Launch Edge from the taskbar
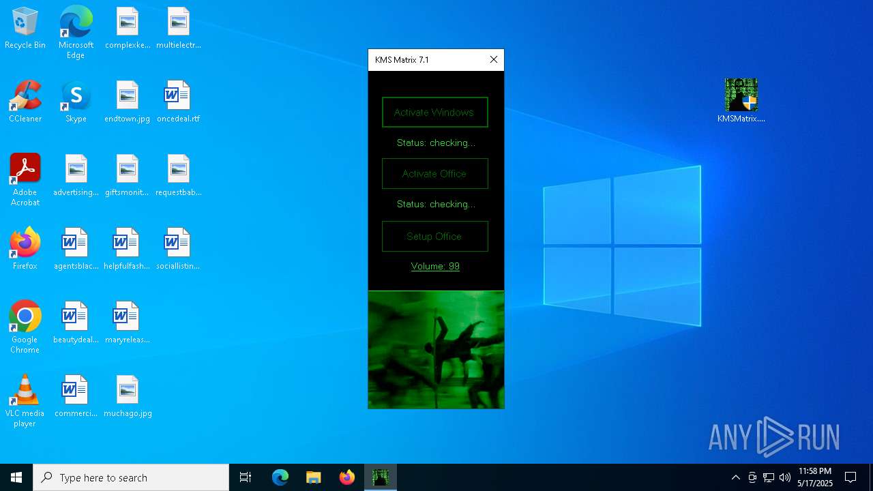Screen dimensions: 873x491 pyautogui.click(x=280, y=477)
